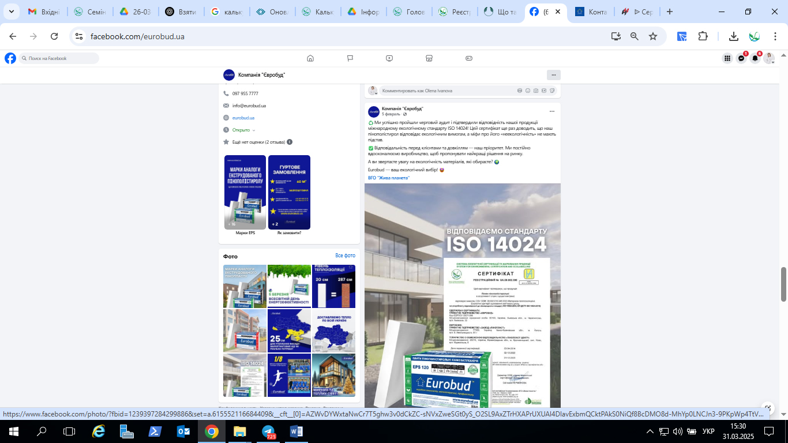Click the Facebook logo icon
This screenshot has width=788, height=443.
[10, 58]
